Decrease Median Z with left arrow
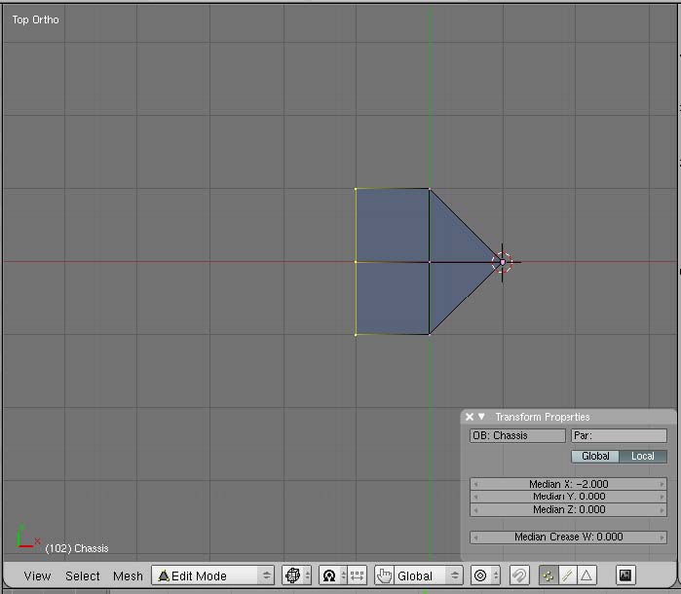Viewport: 681px width, 594px height. (x=475, y=509)
